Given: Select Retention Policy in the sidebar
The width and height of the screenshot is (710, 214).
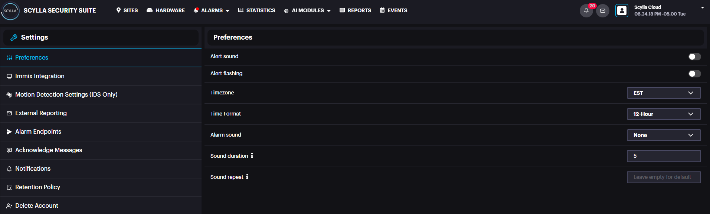Looking at the screenshot, I should [37, 187].
